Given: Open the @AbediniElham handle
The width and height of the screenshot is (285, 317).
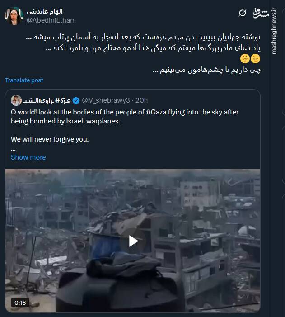Looking at the screenshot, I should [x=51, y=20].
